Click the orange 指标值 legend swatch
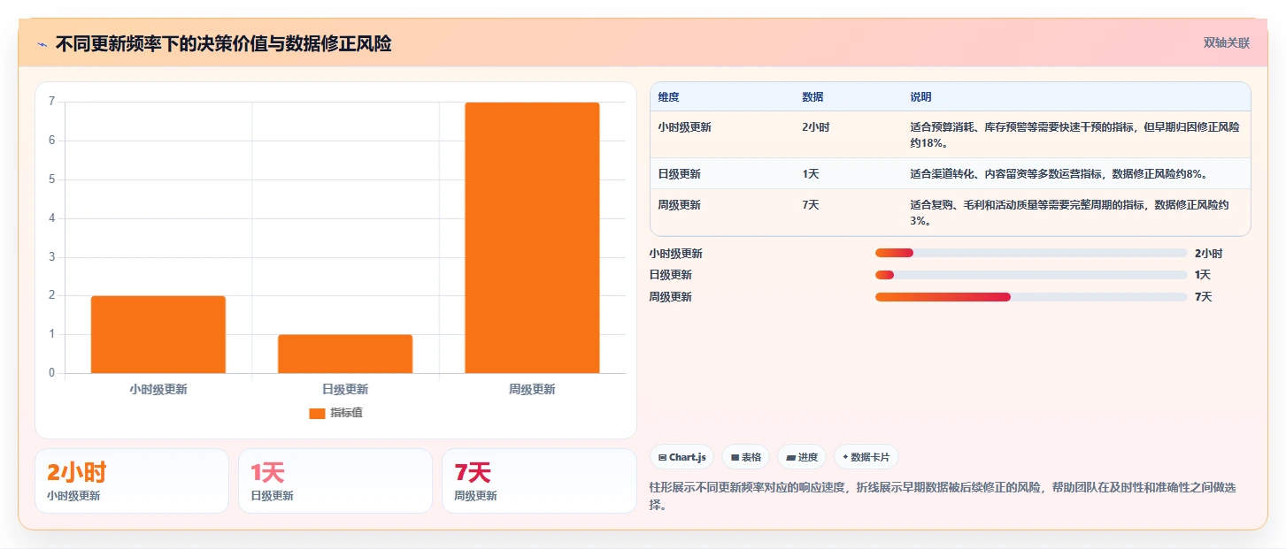The image size is (1286, 549). 317,414
